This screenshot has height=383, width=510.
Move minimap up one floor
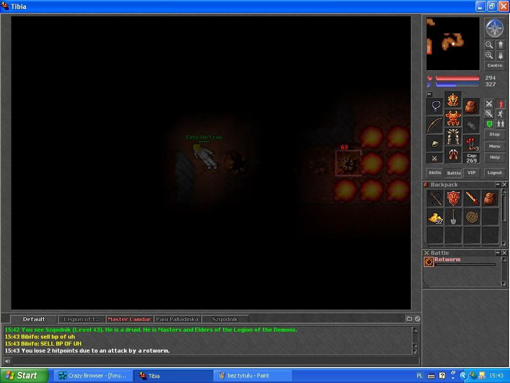click(500, 44)
